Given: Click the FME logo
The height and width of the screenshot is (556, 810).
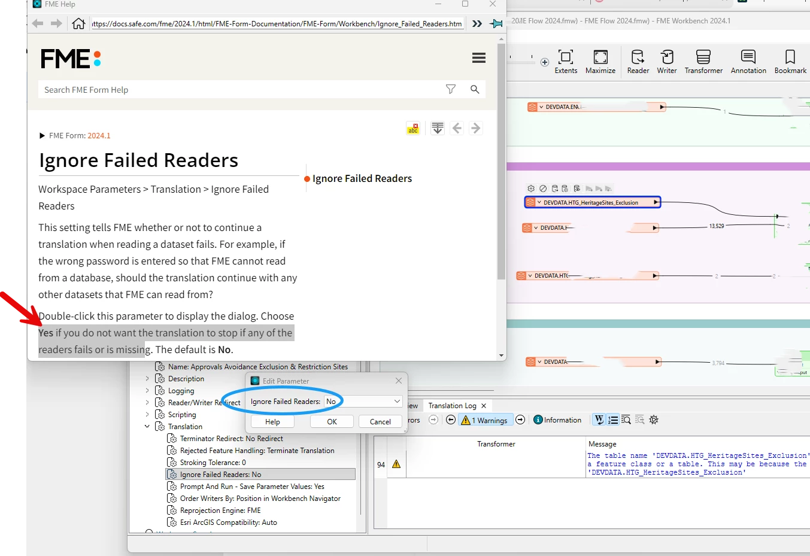Looking at the screenshot, I should (71, 59).
